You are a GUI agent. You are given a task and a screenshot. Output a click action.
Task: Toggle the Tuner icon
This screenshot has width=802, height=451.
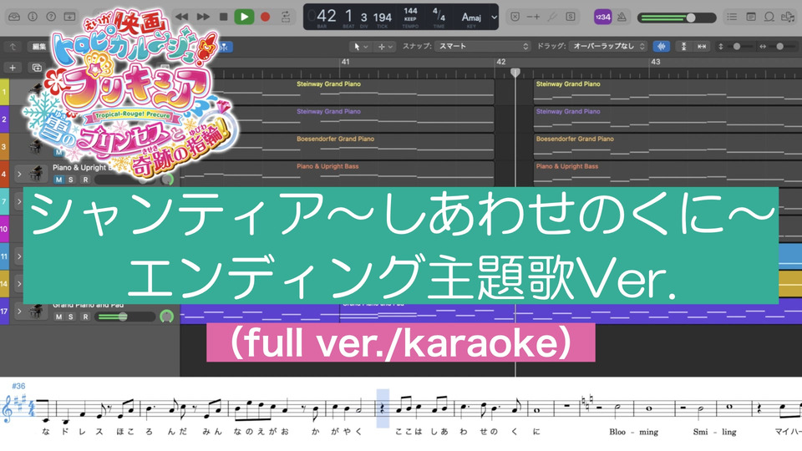click(x=552, y=17)
